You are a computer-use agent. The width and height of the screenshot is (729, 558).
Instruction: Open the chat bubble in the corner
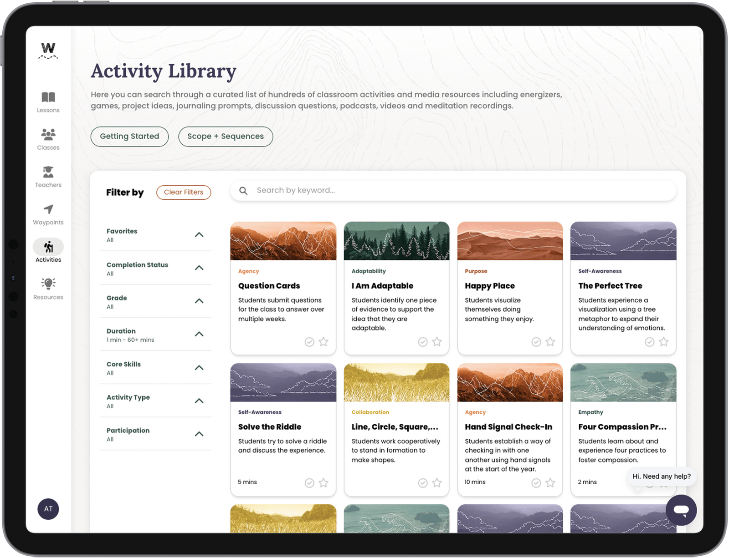pyautogui.click(x=681, y=510)
